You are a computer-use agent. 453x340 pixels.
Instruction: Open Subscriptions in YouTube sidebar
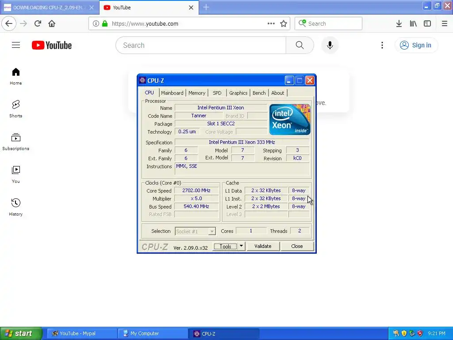[x=16, y=142]
